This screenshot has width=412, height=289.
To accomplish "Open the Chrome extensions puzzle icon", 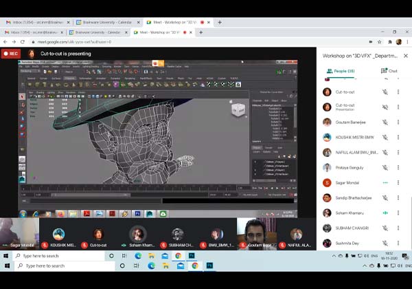I will [x=390, y=42].
